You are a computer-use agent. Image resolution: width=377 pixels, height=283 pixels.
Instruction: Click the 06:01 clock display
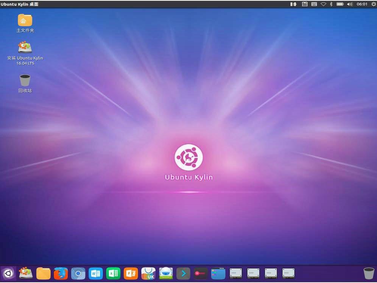[x=363, y=4]
